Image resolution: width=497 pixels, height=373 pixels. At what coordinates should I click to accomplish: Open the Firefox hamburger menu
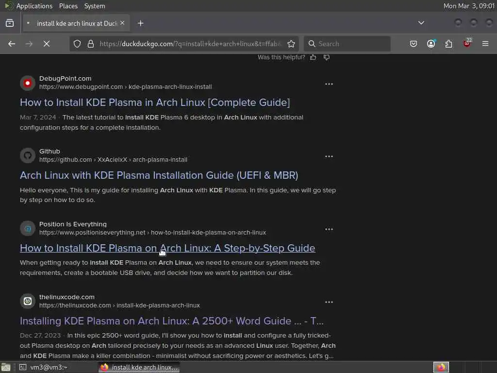pyautogui.click(x=485, y=44)
